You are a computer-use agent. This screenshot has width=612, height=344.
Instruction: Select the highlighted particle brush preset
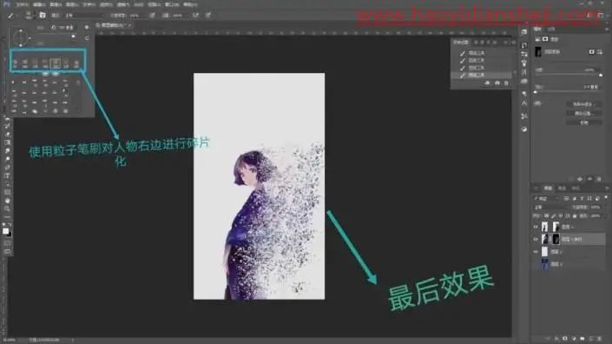pyautogui.click(x=56, y=63)
